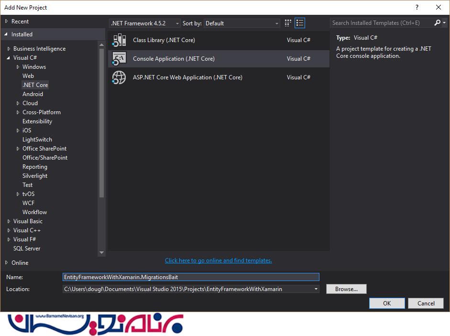Expand the Visual C++ node arrow
This screenshot has height=336, width=450.
tap(9, 230)
